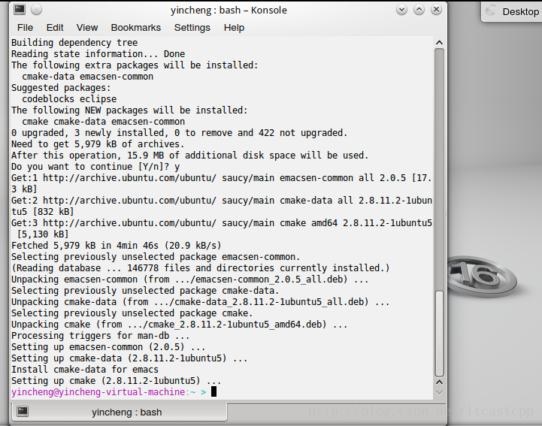
Task: Click the line 'Reading state information... Done'
Action: pos(98,54)
